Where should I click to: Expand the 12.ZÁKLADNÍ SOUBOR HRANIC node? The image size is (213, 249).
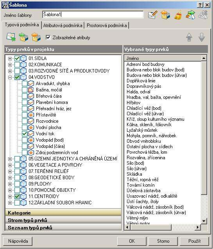10,203
